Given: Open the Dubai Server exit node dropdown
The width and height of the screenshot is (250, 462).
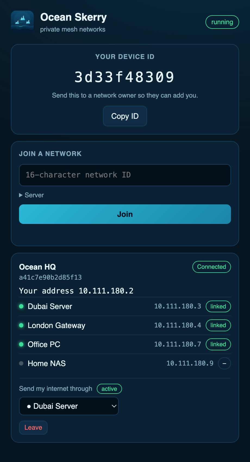Looking at the screenshot, I should [x=69, y=406].
